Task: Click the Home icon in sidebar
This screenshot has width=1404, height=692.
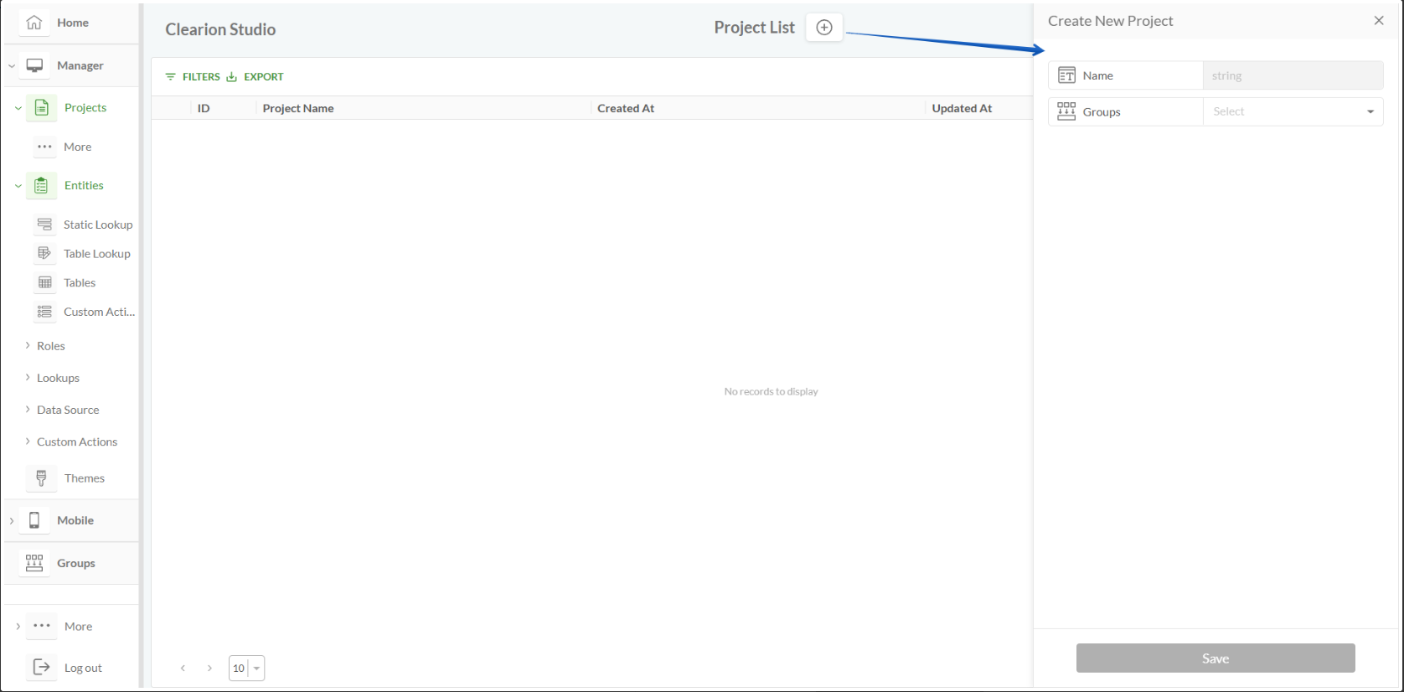Action: pos(34,23)
